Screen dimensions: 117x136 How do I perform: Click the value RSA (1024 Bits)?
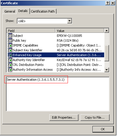click(68, 40)
